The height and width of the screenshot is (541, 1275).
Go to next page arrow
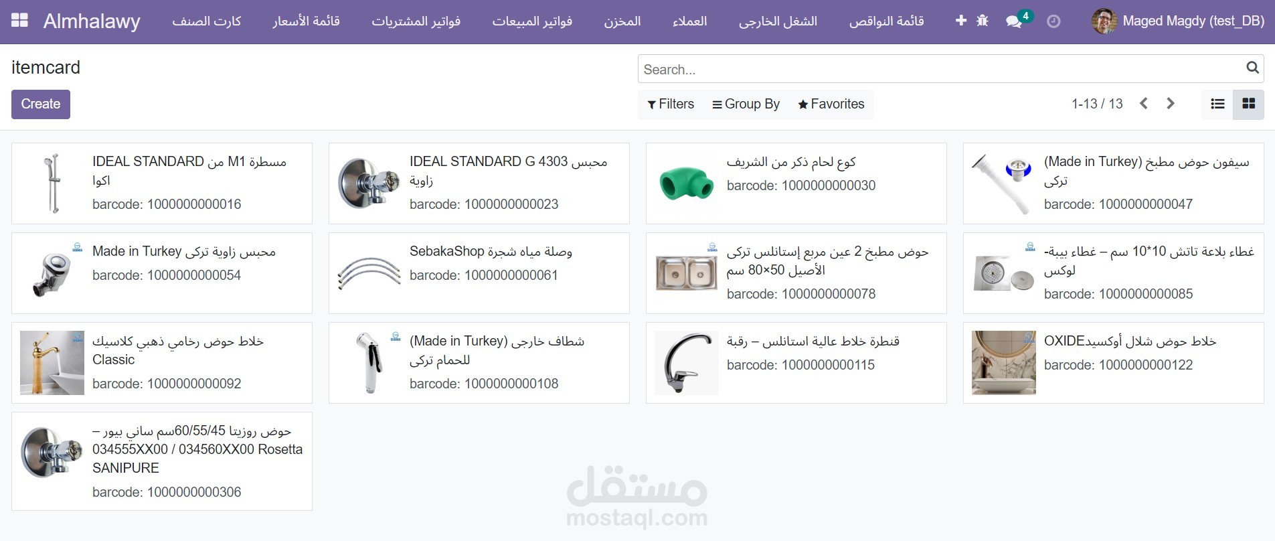tap(1171, 104)
